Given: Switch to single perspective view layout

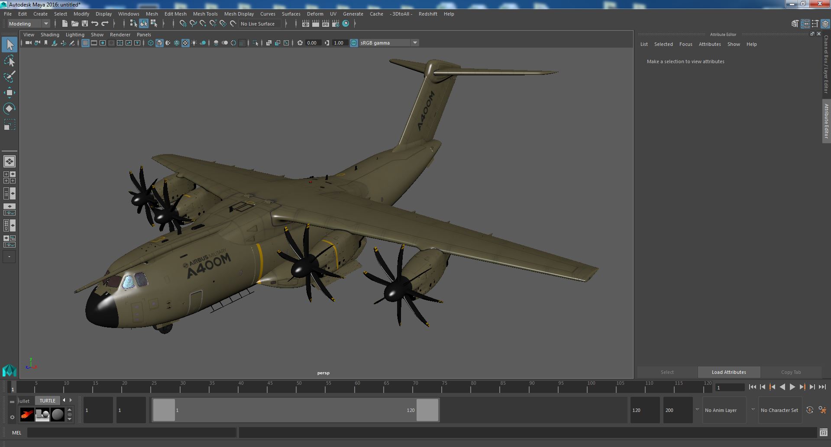Looking at the screenshot, I should coord(9,161).
